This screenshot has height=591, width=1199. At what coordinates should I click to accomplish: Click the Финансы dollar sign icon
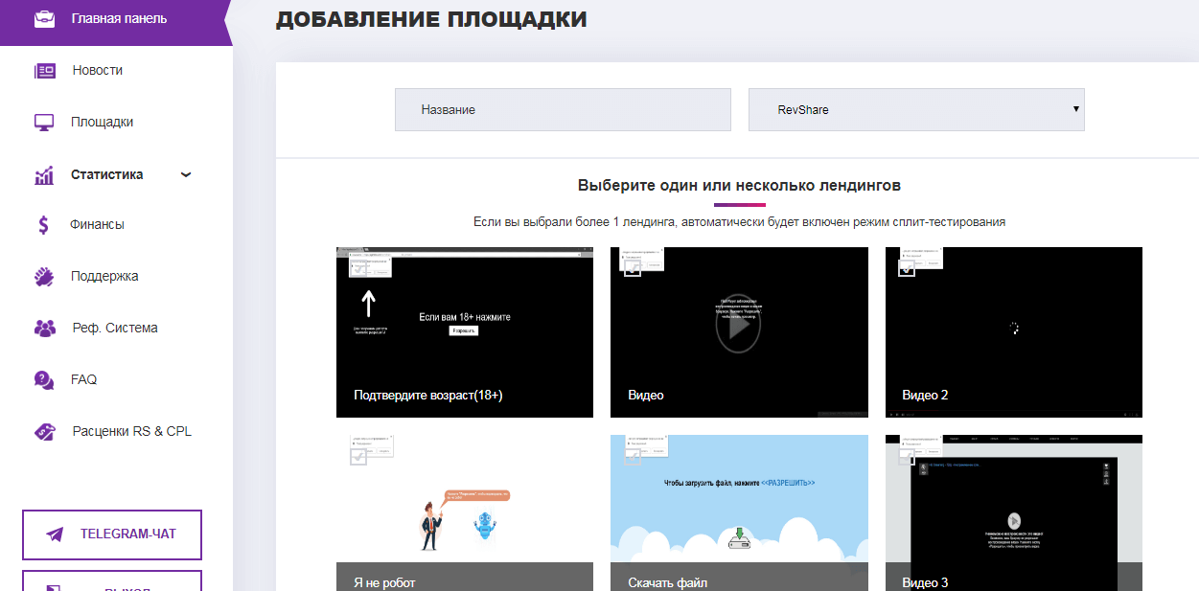point(43,224)
